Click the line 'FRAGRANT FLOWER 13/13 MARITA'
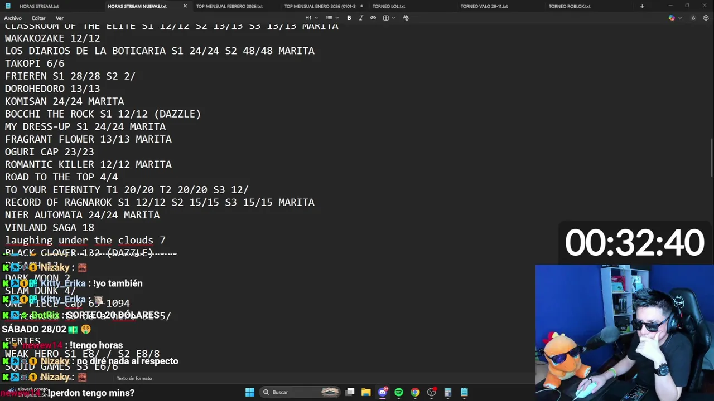714x401 pixels. pyautogui.click(x=88, y=139)
